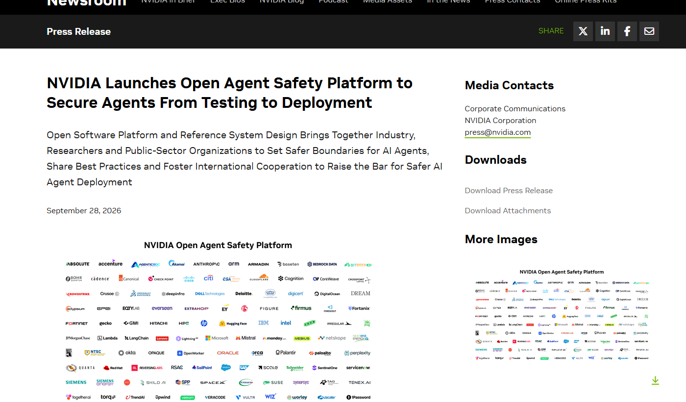Open the Media Assets navigation item
Screen dimensions: 686x402
(388, 1)
